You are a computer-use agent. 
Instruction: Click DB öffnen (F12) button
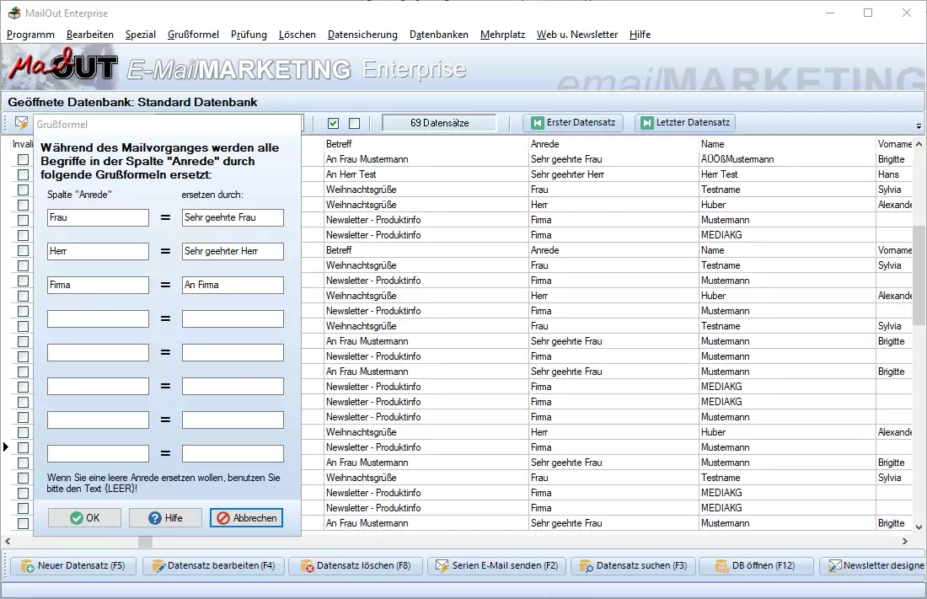click(x=755, y=566)
